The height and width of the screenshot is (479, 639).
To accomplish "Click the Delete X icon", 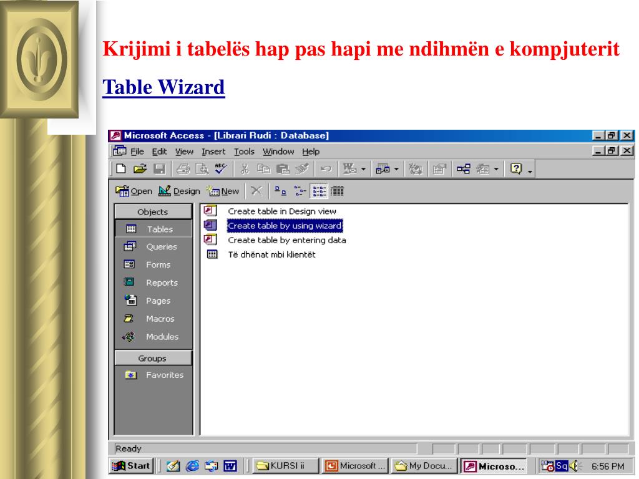I will tap(256, 190).
